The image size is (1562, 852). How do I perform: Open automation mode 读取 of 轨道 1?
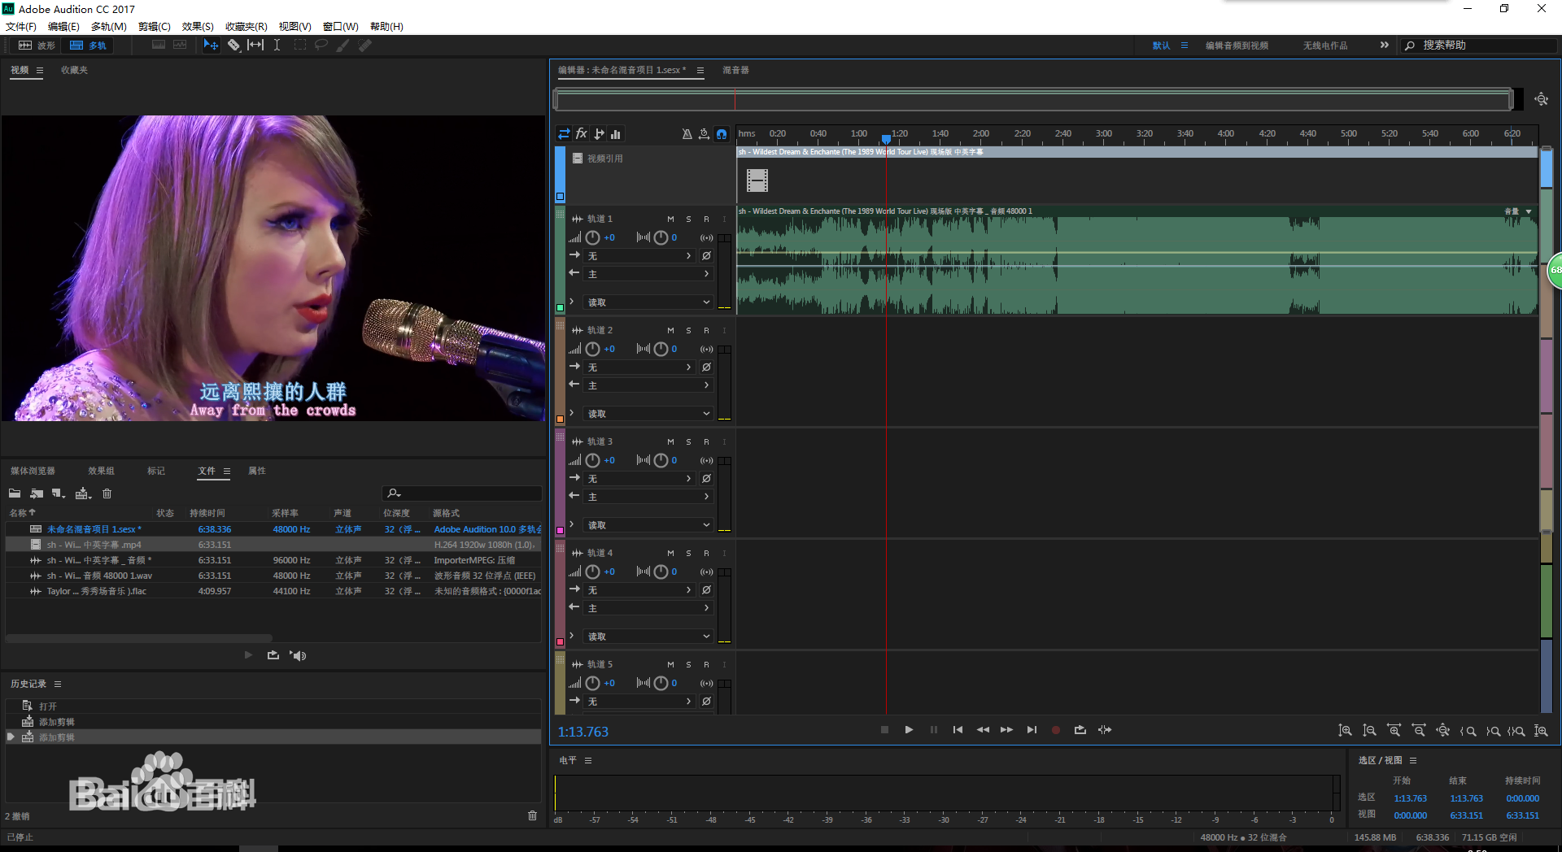[648, 302]
